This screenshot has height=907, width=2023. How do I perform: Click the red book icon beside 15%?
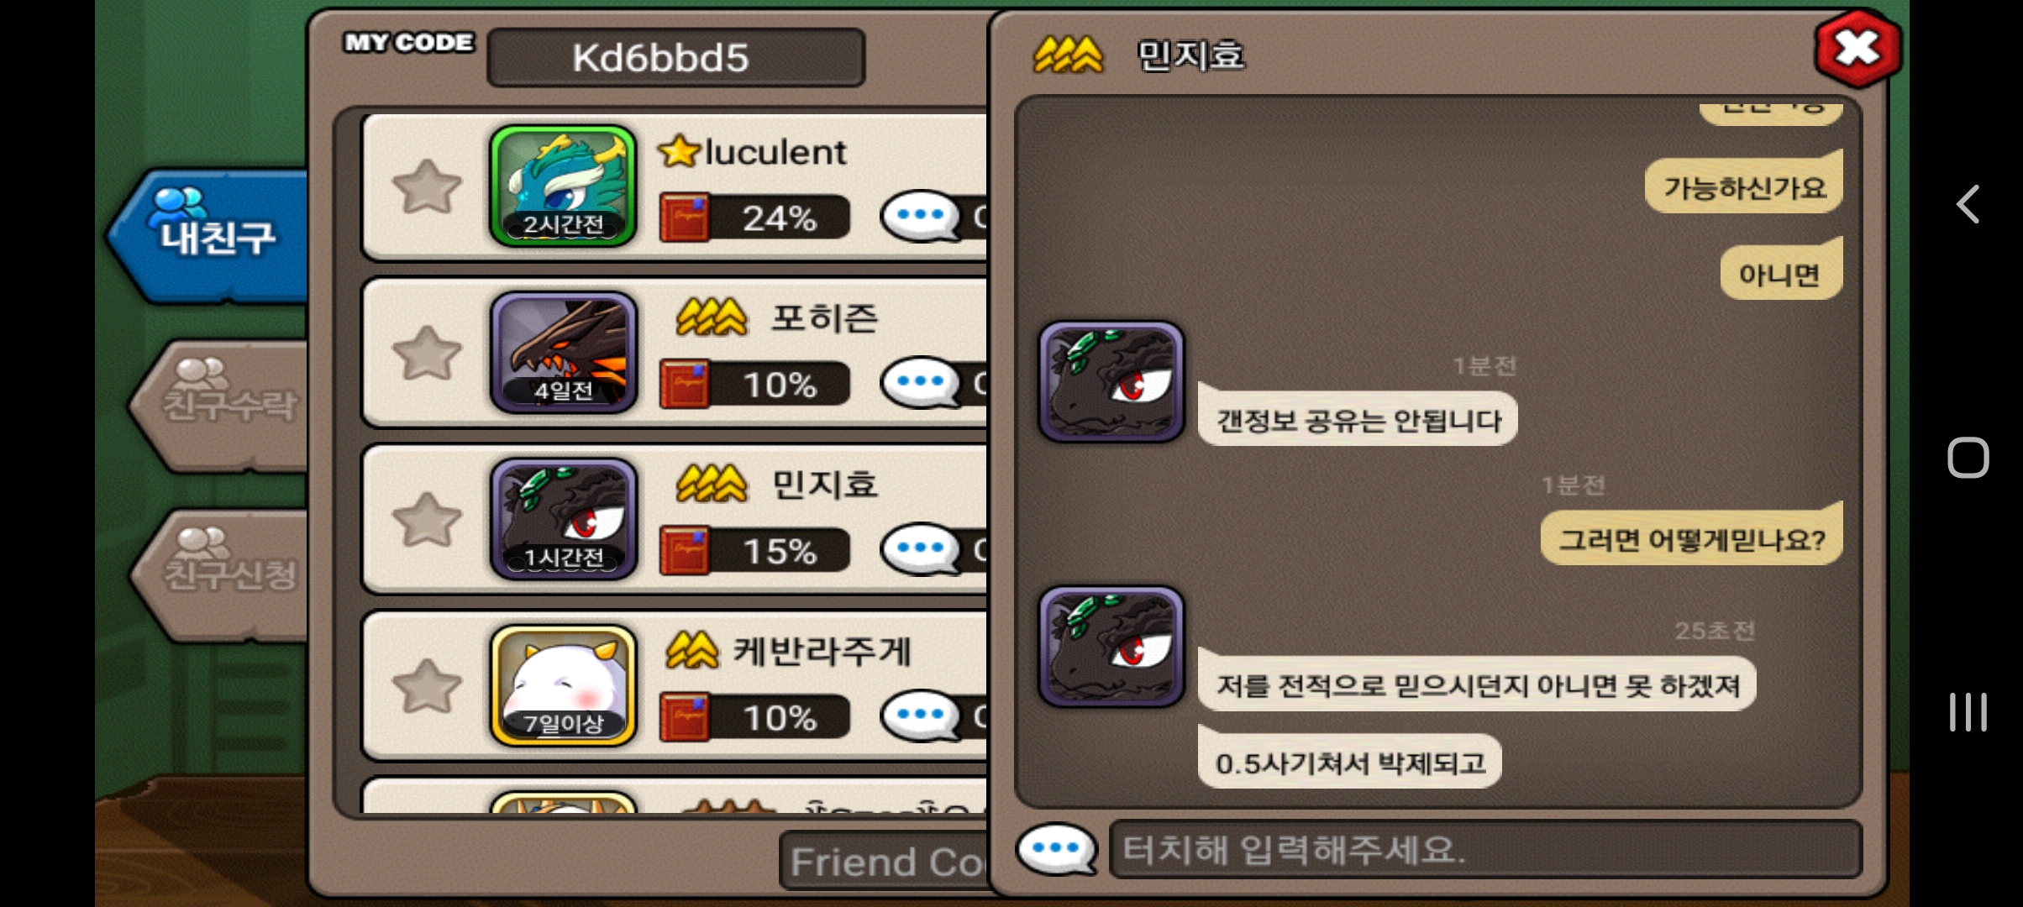tap(685, 551)
